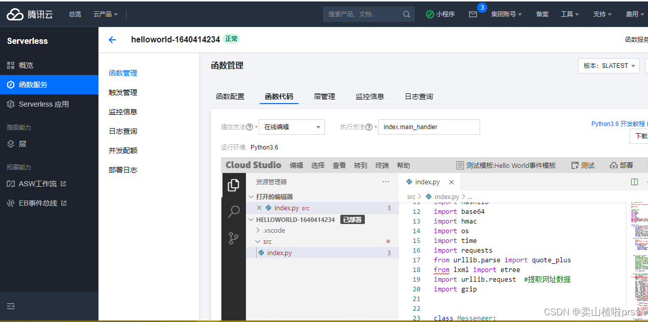
Task: Click help icon next to 提交方法
Action: (x=250, y=127)
